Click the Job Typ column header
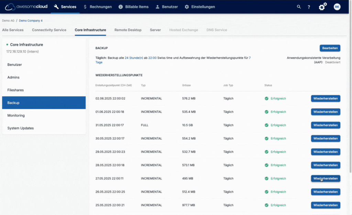 [x=228, y=85]
